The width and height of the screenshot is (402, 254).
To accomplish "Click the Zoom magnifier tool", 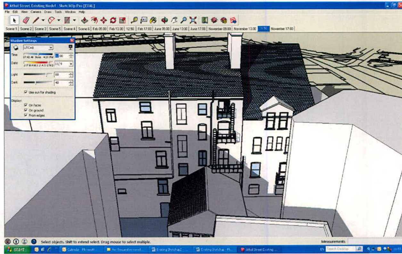I will click(184, 20).
